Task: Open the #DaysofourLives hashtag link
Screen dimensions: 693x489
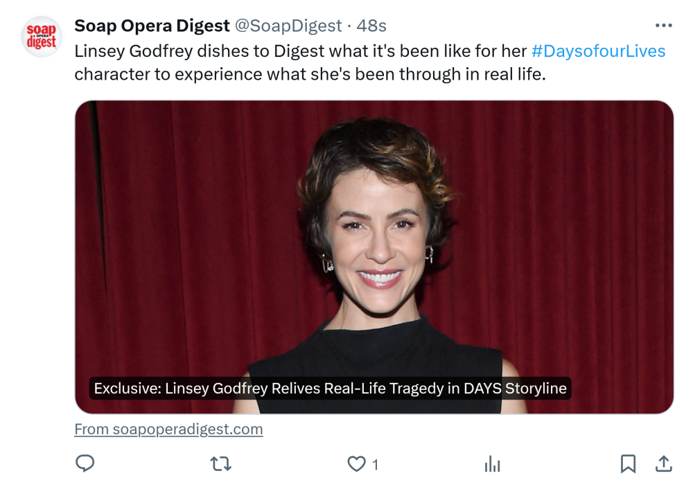Action: point(598,51)
